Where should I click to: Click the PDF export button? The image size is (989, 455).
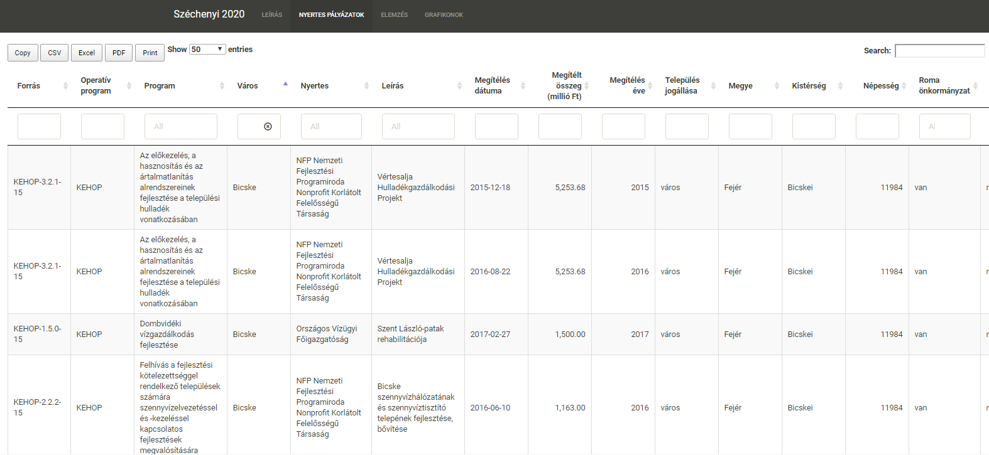coord(119,53)
